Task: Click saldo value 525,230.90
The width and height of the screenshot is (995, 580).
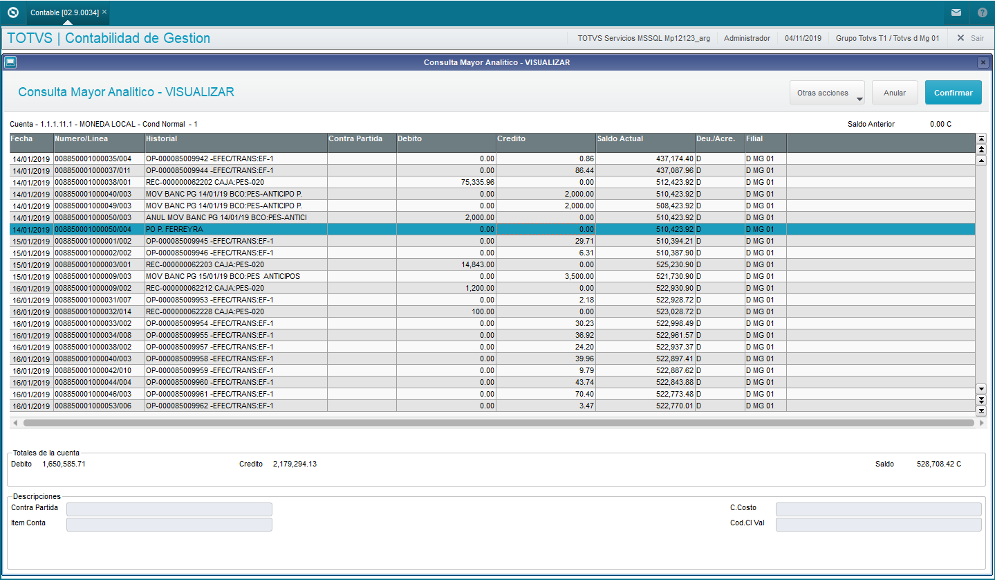Action: point(674,264)
